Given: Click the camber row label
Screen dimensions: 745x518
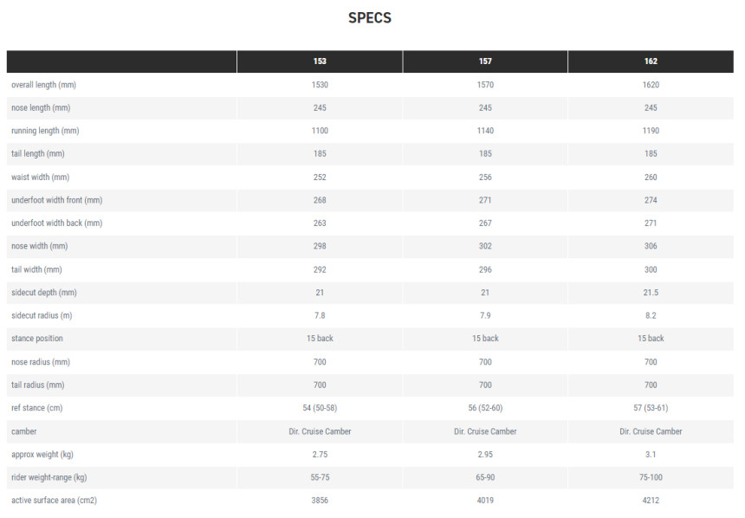Looking at the screenshot, I should point(23,431).
